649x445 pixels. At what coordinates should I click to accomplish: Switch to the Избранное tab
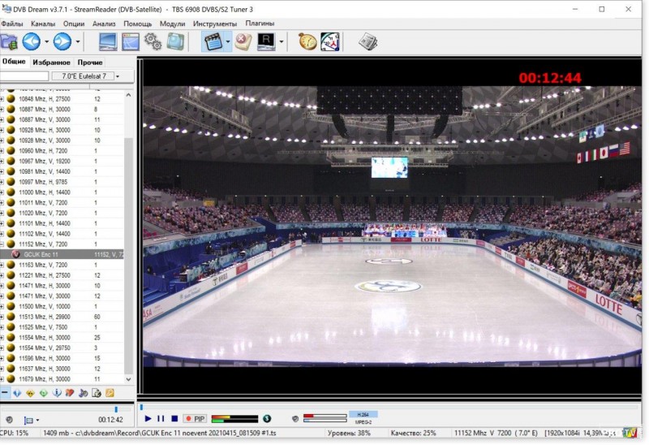[x=51, y=63]
